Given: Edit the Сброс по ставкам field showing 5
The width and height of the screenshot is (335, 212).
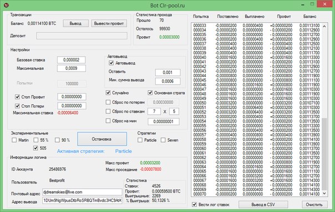Looking at the screenshot, I should pyautogui.click(x=174, y=112).
